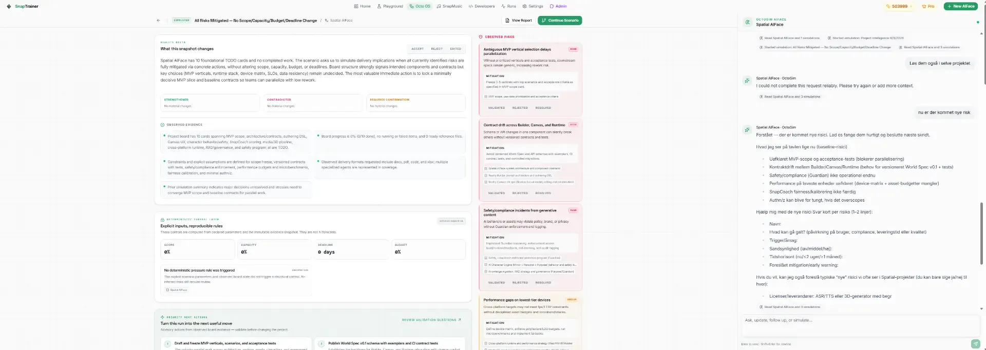Image resolution: width=986 pixels, height=350 pixels.
Task: Click the 503999 credits balance pill
Action: pyautogui.click(x=899, y=6)
